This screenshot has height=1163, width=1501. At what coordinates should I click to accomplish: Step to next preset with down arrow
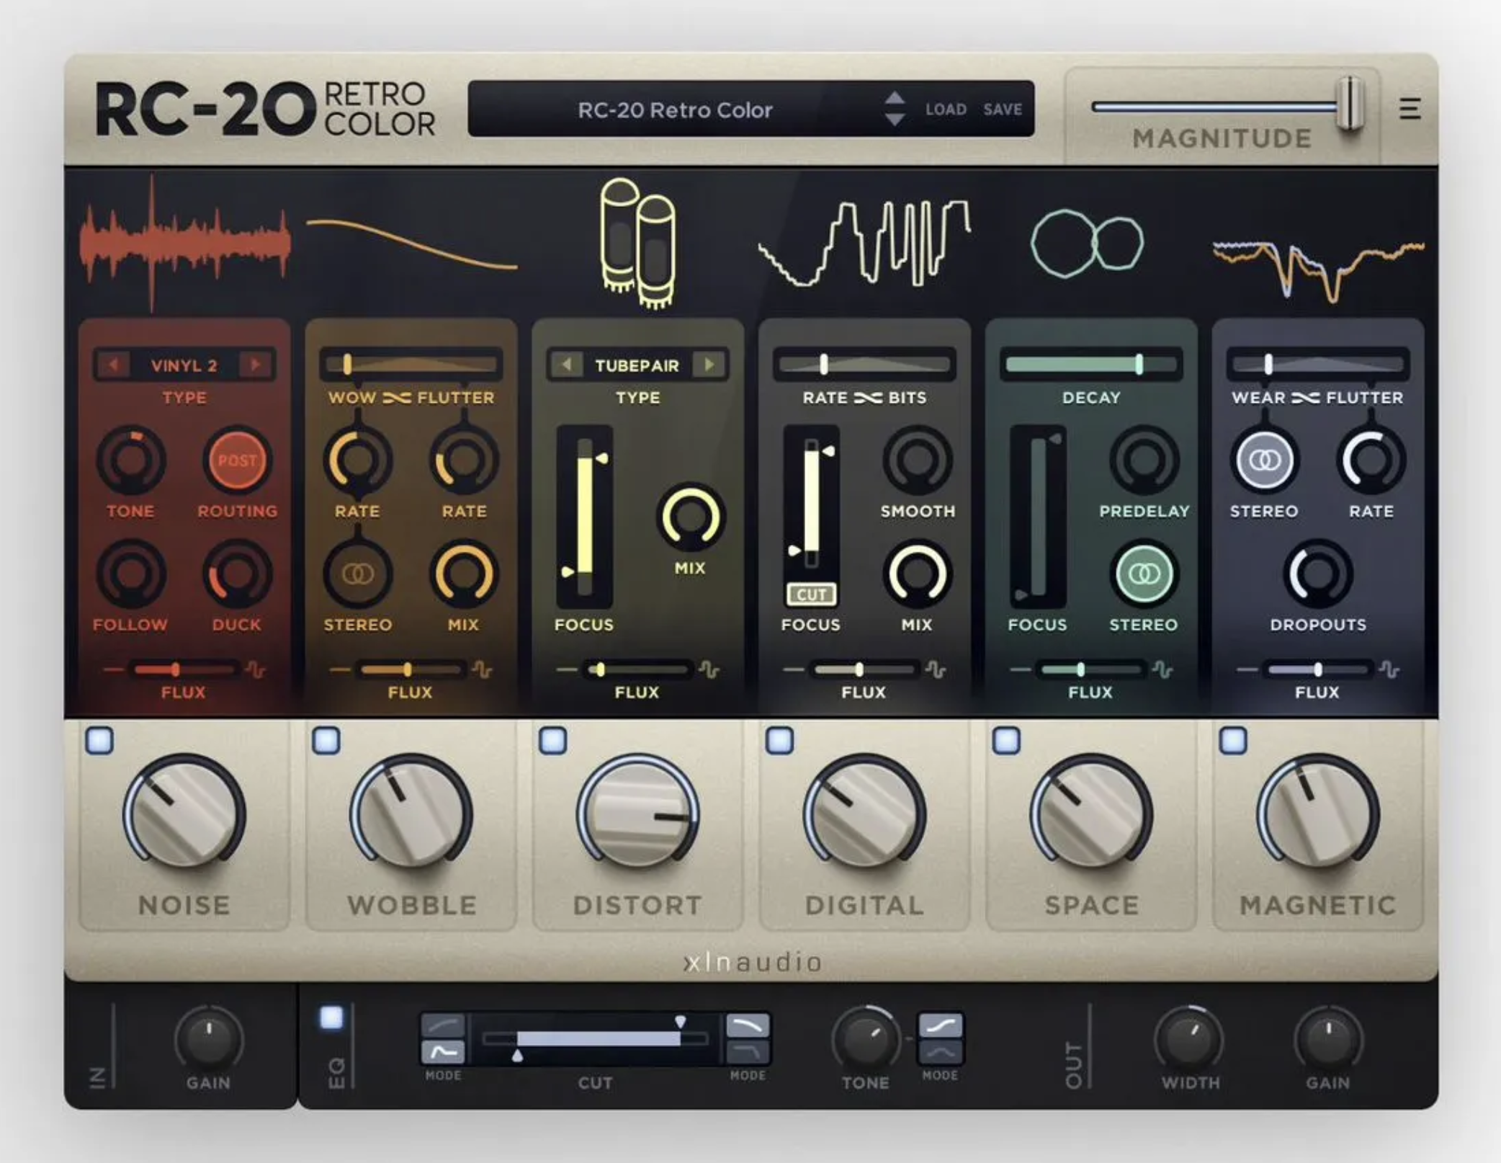pos(895,120)
